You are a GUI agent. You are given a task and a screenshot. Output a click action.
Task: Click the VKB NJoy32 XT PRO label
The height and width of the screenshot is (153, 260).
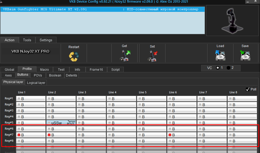(30, 51)
